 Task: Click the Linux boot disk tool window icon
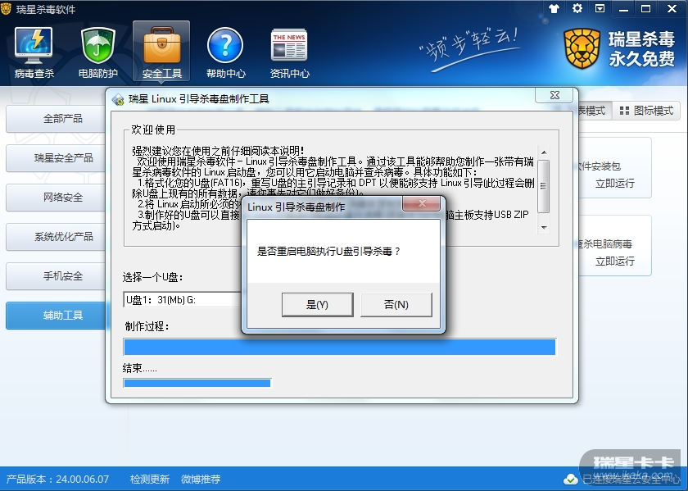click(x=118, y=100)
